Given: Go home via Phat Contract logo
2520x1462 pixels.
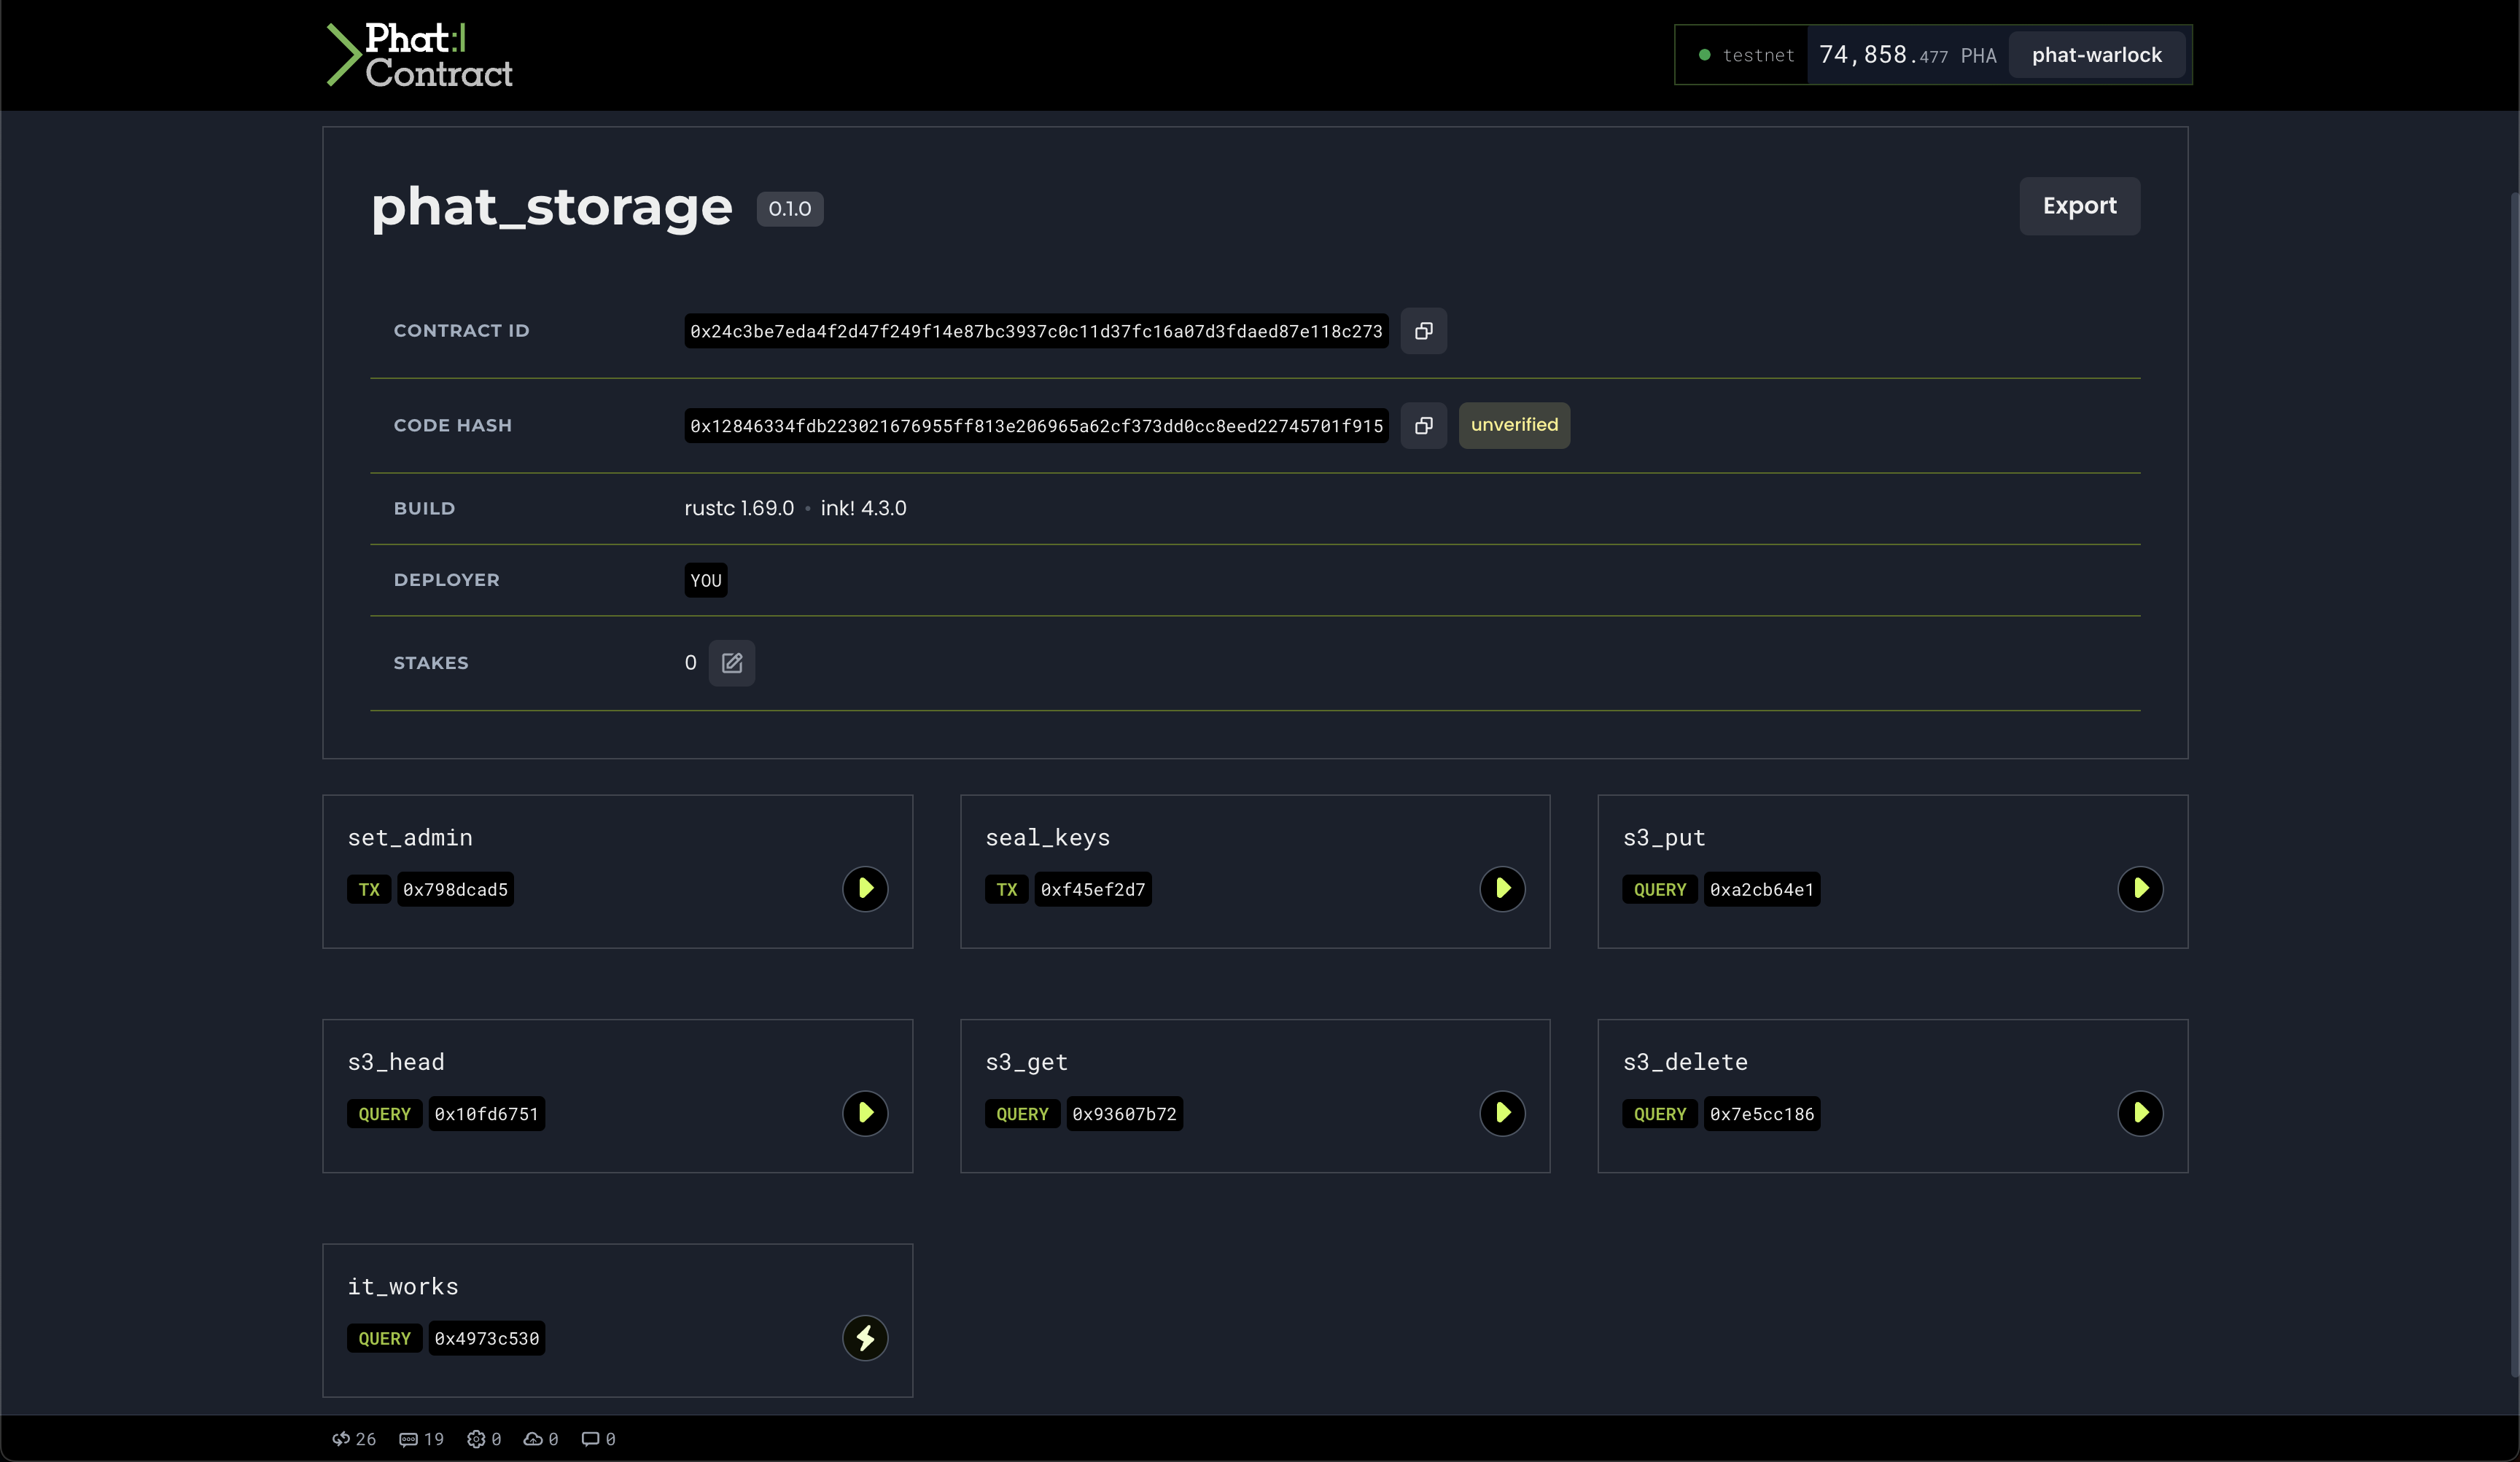Looking at the screenshot, I should coord(419,55).
